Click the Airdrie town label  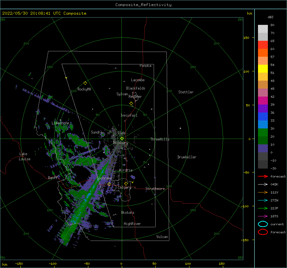click(126, 170)
